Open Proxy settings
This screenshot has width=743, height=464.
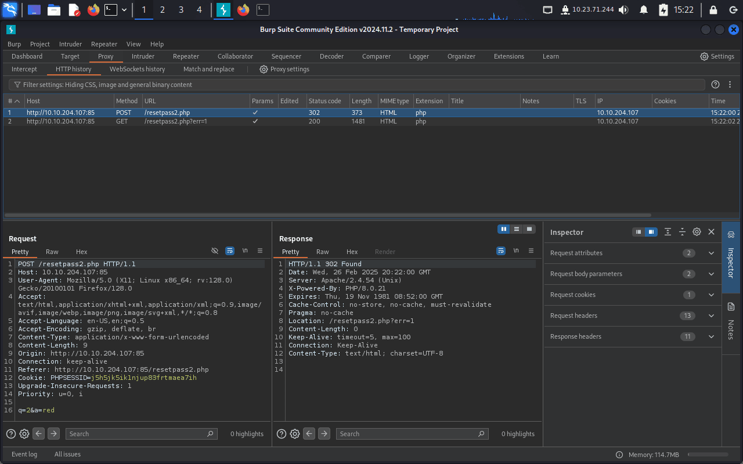(284, 69)
